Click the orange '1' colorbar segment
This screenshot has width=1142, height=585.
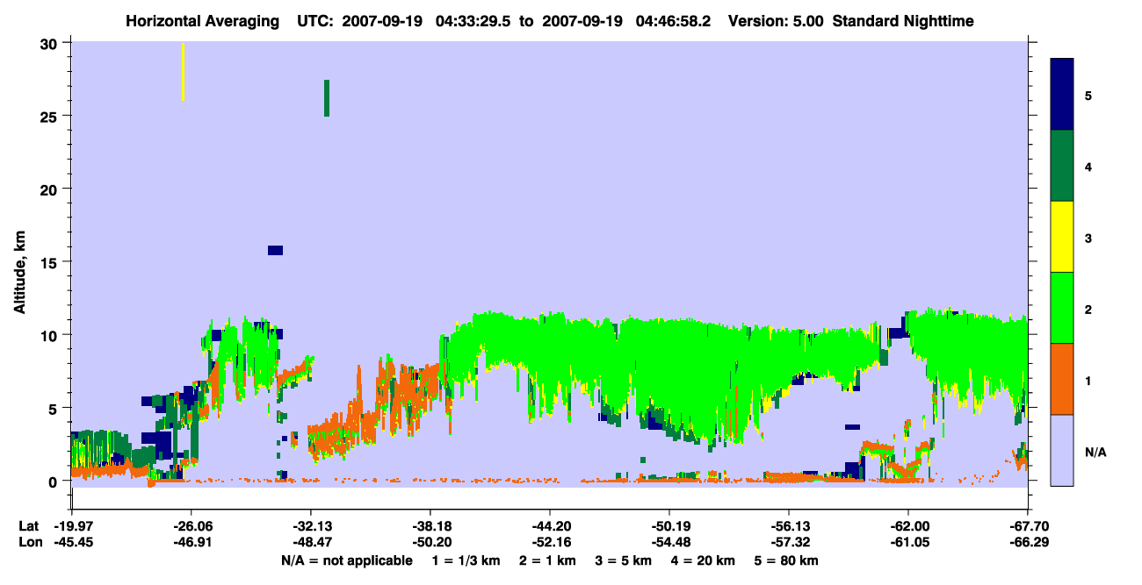coord(1062,379)
